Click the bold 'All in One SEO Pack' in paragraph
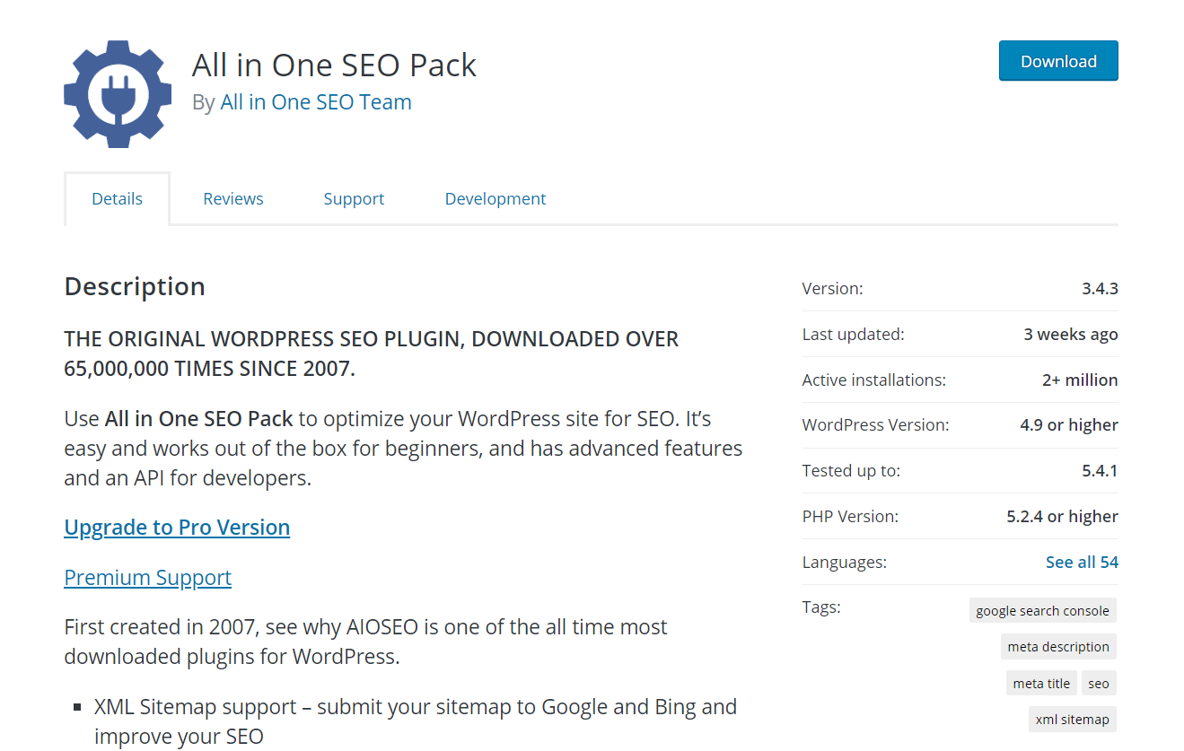Screen dimensions: 1184x751 point(199,418)
